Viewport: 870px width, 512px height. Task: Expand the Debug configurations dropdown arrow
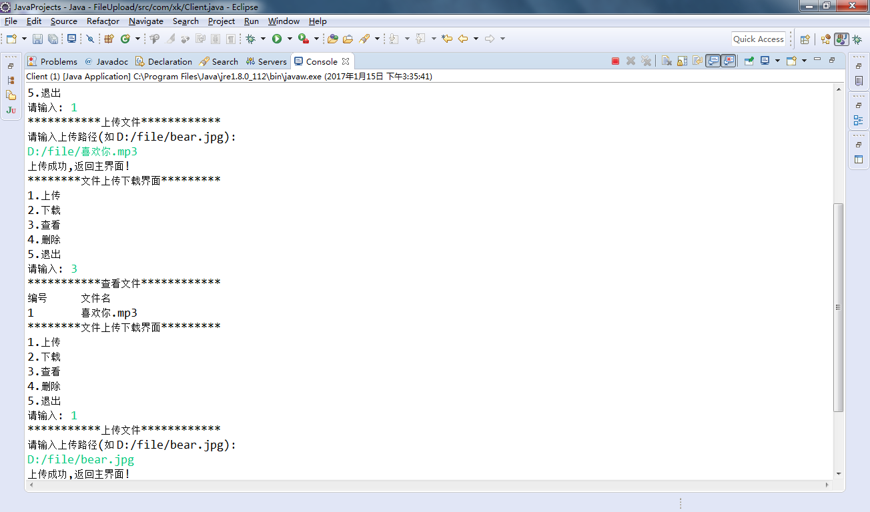click(263, 39)
